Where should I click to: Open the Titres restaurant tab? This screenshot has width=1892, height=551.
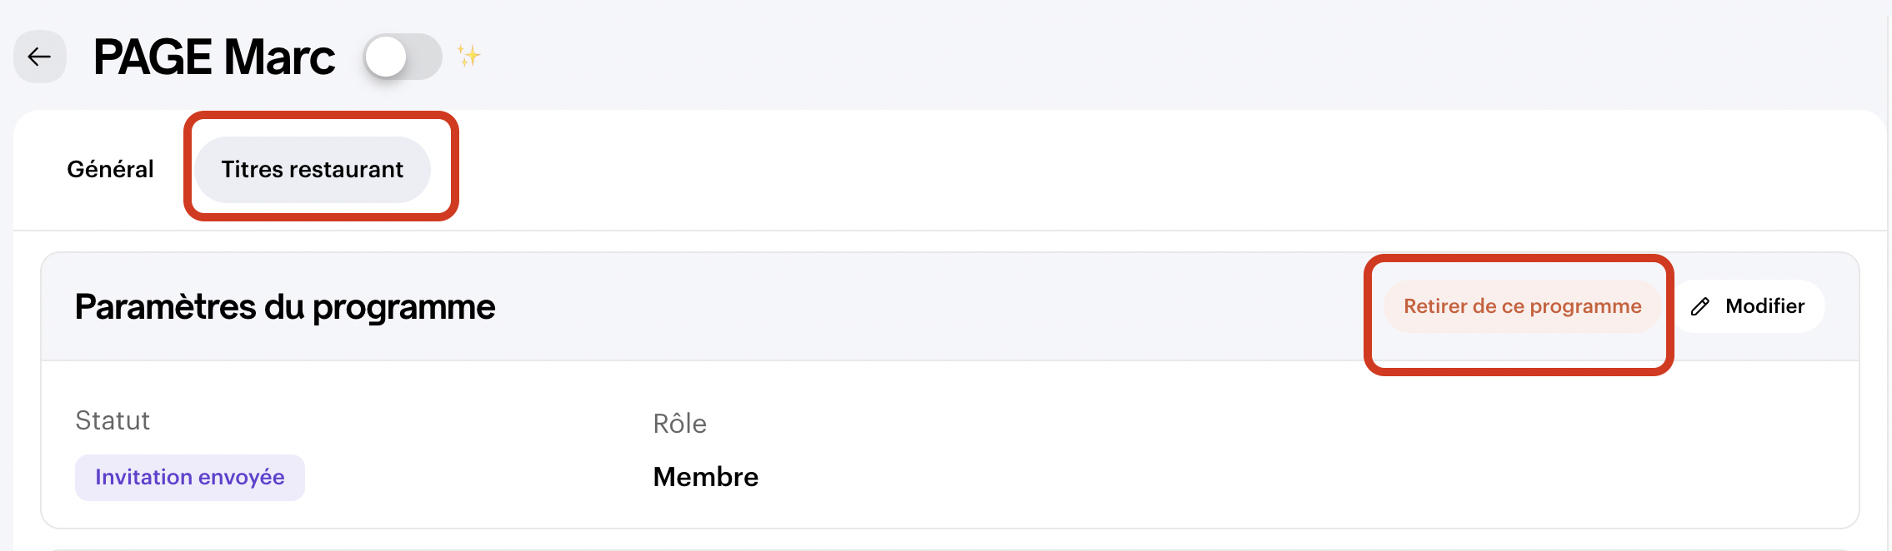click(312, 170)
